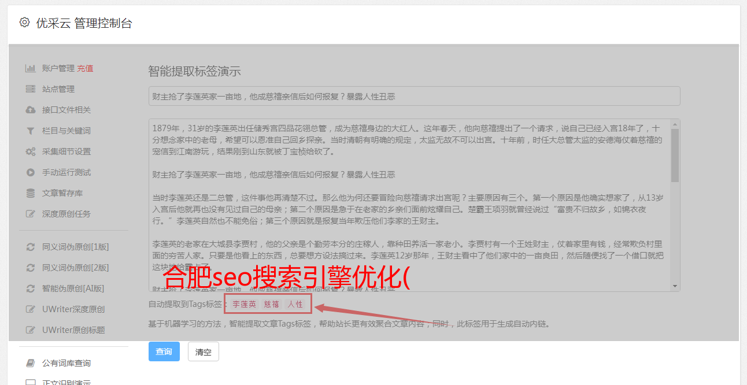Click the text area scrollbar up arrow

675,124
